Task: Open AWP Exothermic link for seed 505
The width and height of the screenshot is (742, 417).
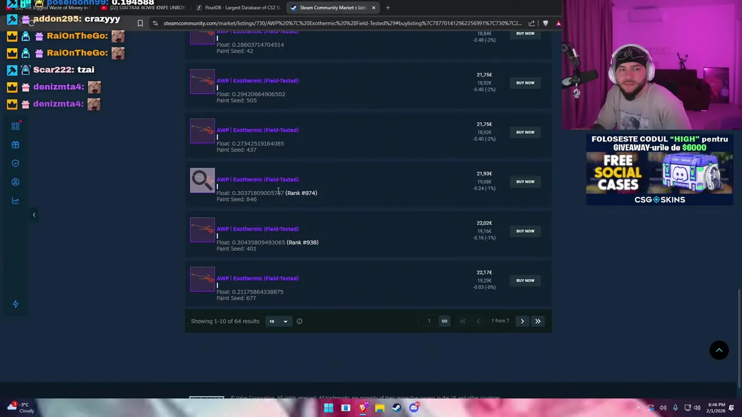Action: coord(257,81)
